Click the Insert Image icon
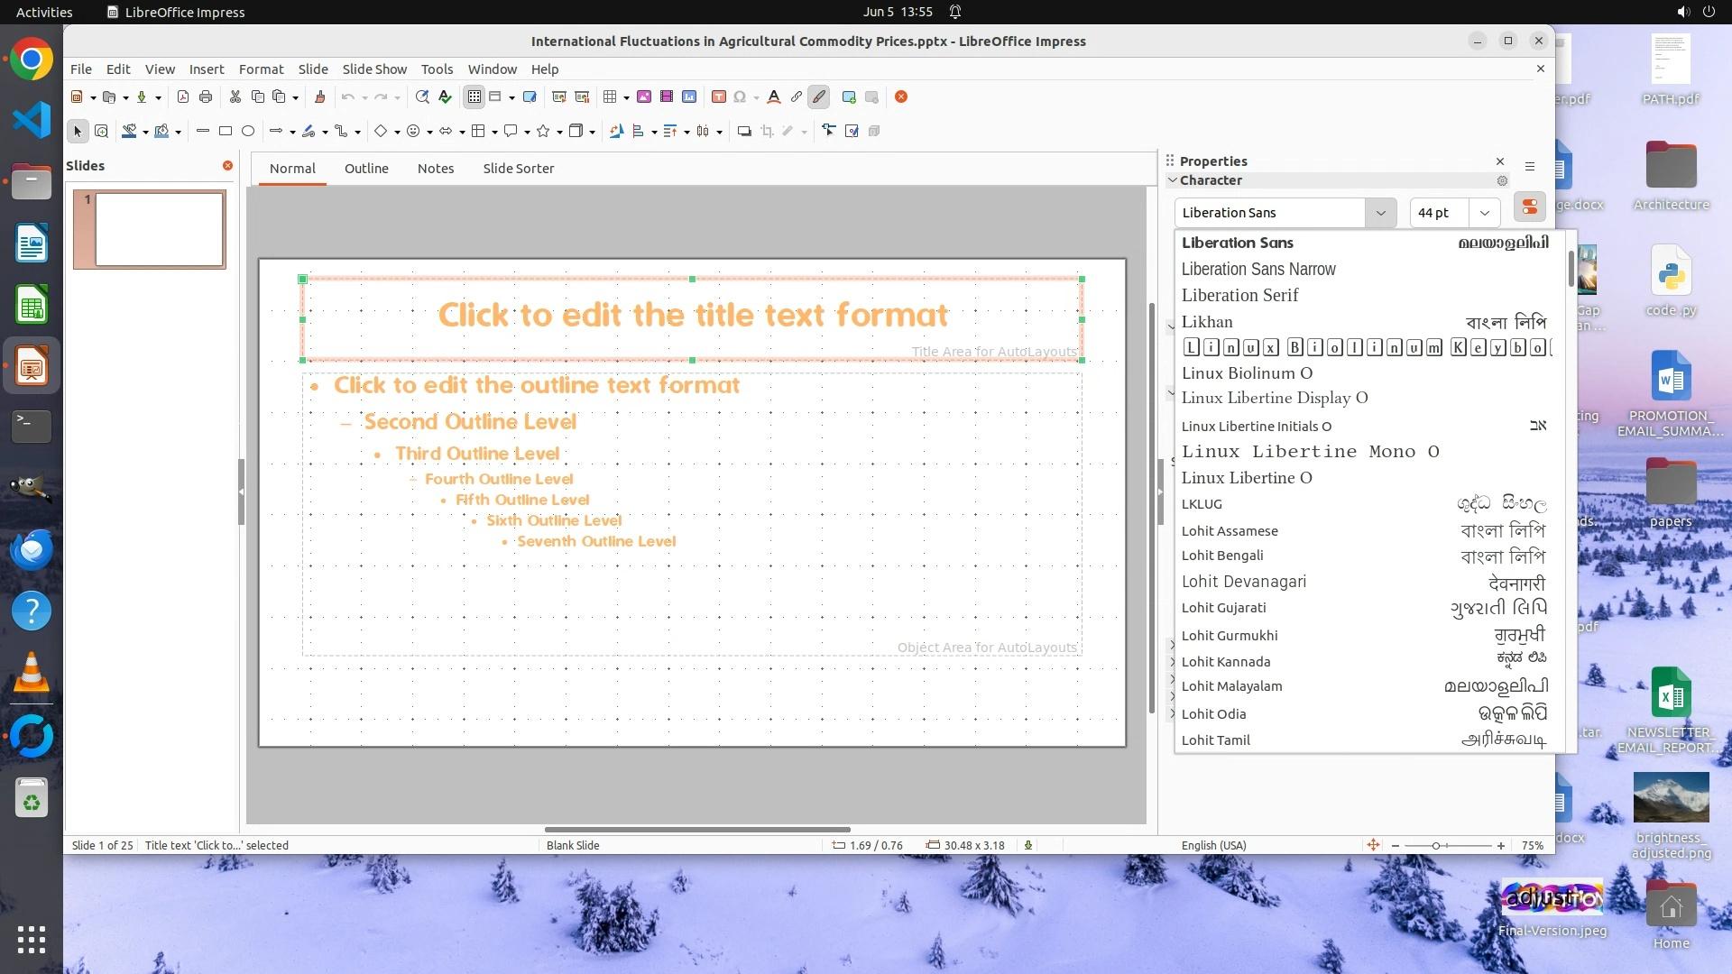The image size is (1732, 974). pyautogui.click(x=644, y=97)
